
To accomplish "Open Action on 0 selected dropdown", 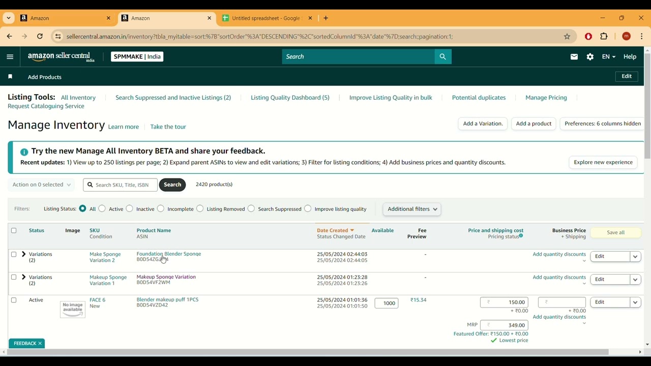I will 42,185.
